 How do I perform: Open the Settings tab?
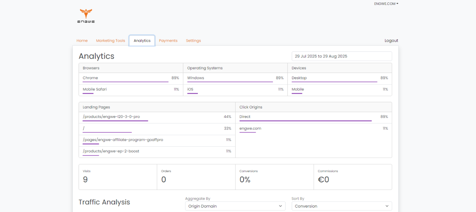(x=193, y=40)
